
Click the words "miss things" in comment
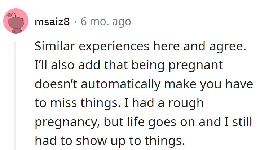tap(76, 103)
